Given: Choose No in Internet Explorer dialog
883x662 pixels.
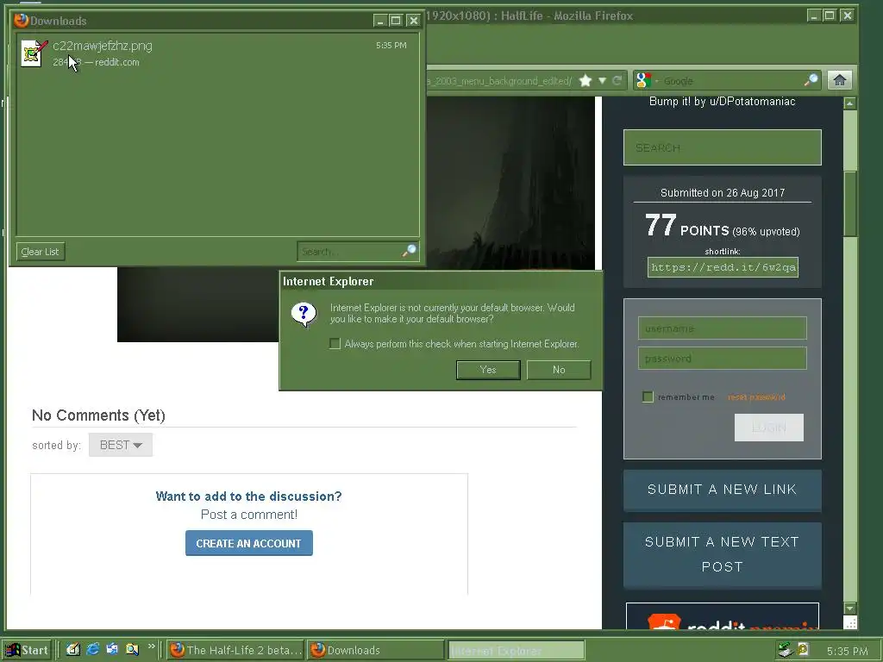Looking at the screenshot, I should 559,370.
